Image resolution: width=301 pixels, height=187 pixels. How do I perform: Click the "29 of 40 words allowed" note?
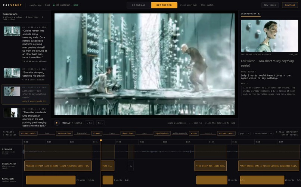[x=34, y=61]
